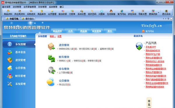Open the 易特仓库管理软件 link
Image resolution: width=175 pixels, height=108 pixels.
click(x=154, y=58)
